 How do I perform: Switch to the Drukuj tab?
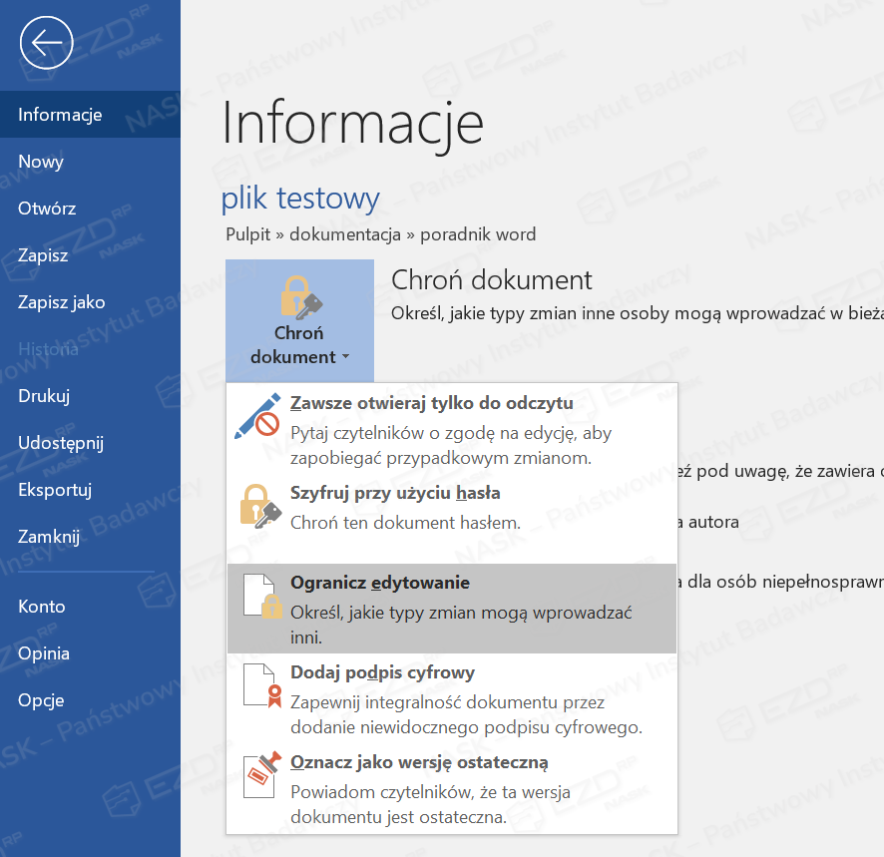point(44,396)
